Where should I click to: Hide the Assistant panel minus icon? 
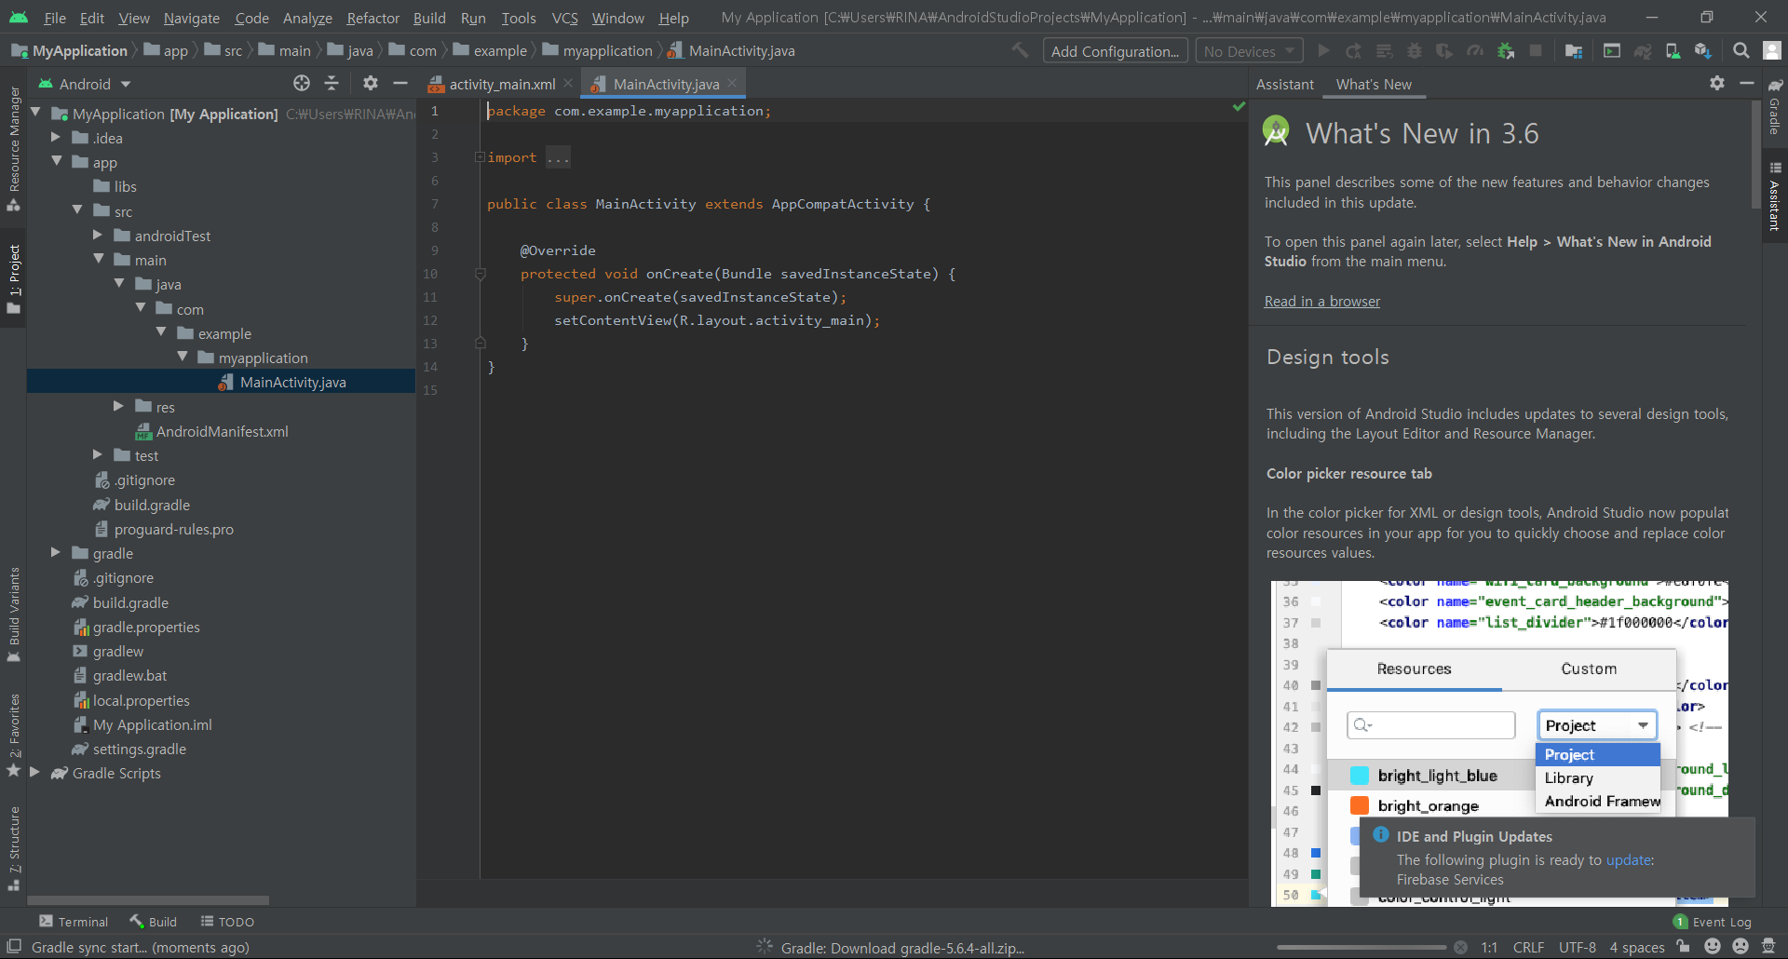(x=1747, y=84)
